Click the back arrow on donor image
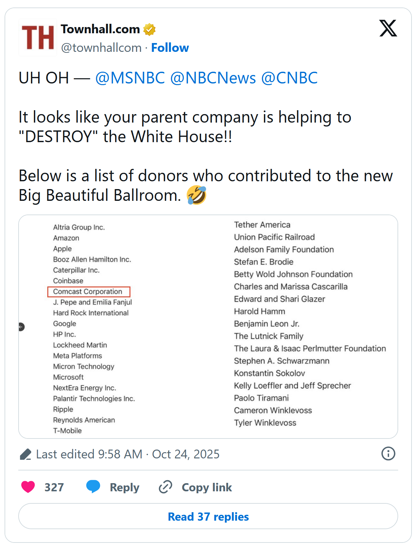This screenshot has width=420, height=550. [21, 327]
